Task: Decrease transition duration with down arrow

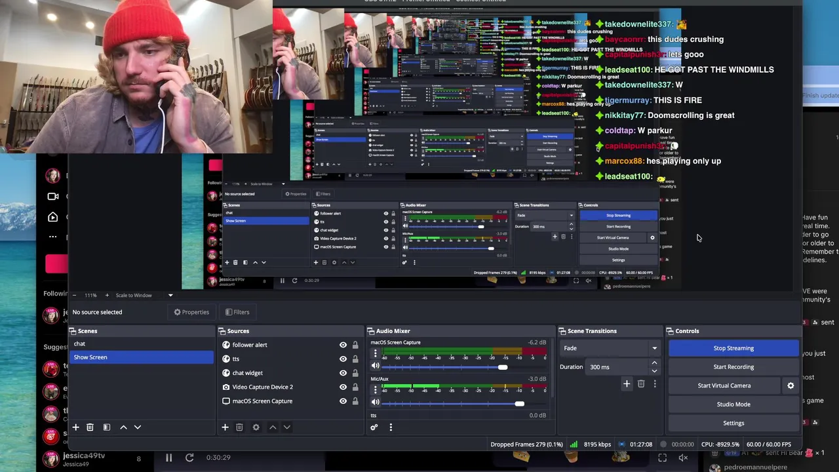Action: pyautogui.click(x=654, y=370)
